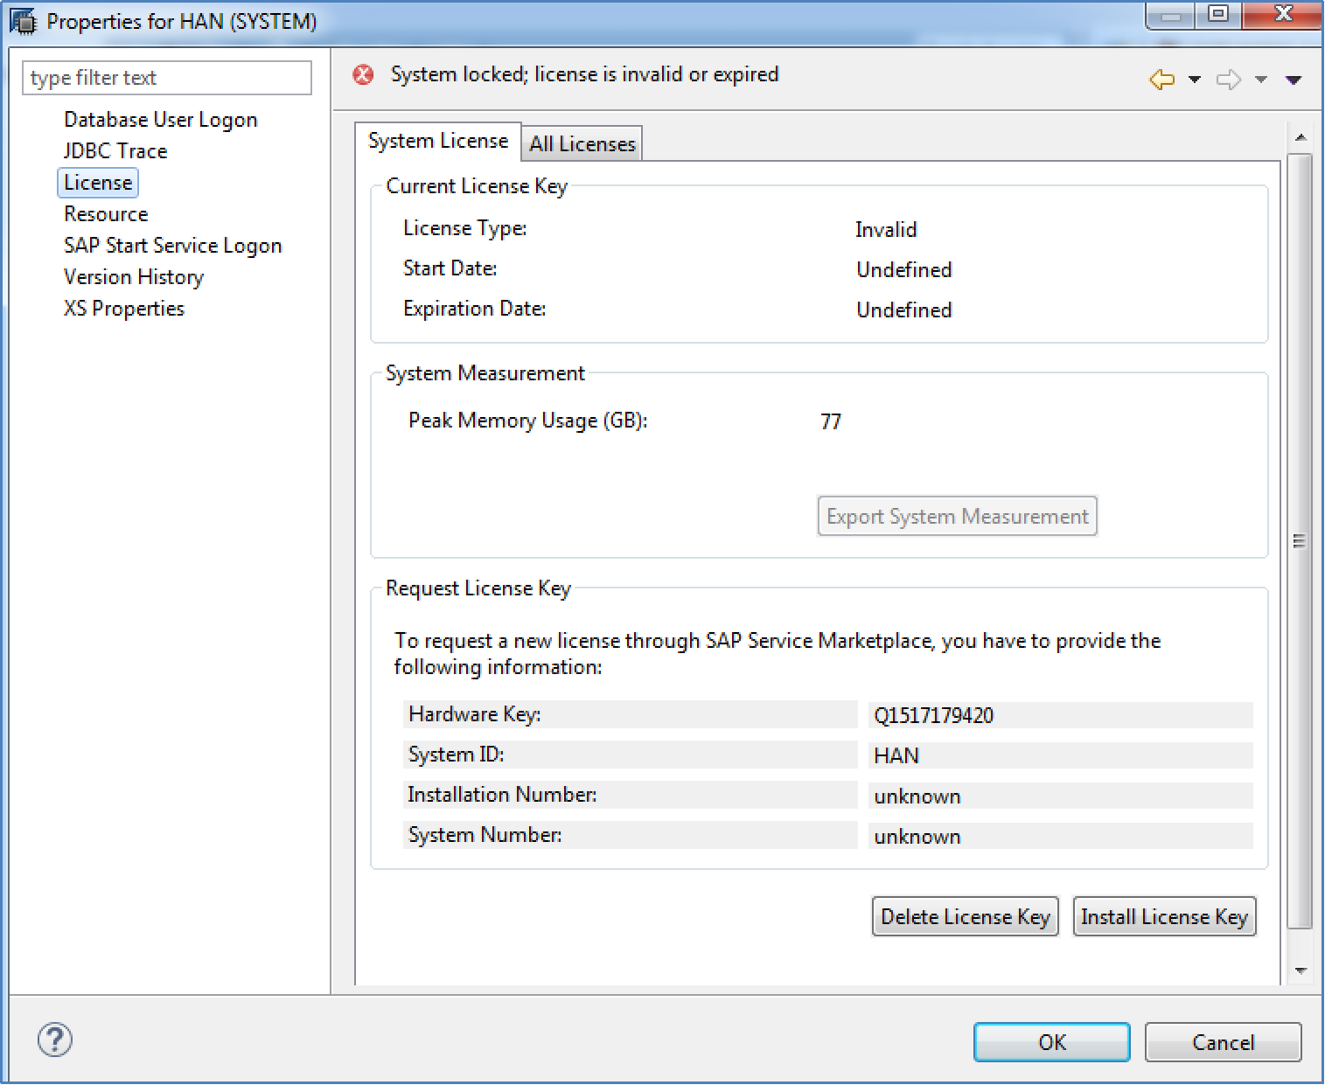Click Delete License Key
The width and height of the screenshot is (1325, 1085).
965,916
